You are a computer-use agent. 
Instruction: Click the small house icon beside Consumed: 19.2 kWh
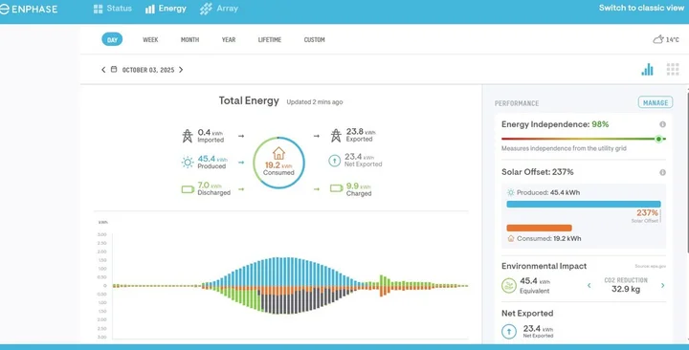click(511, 238)
